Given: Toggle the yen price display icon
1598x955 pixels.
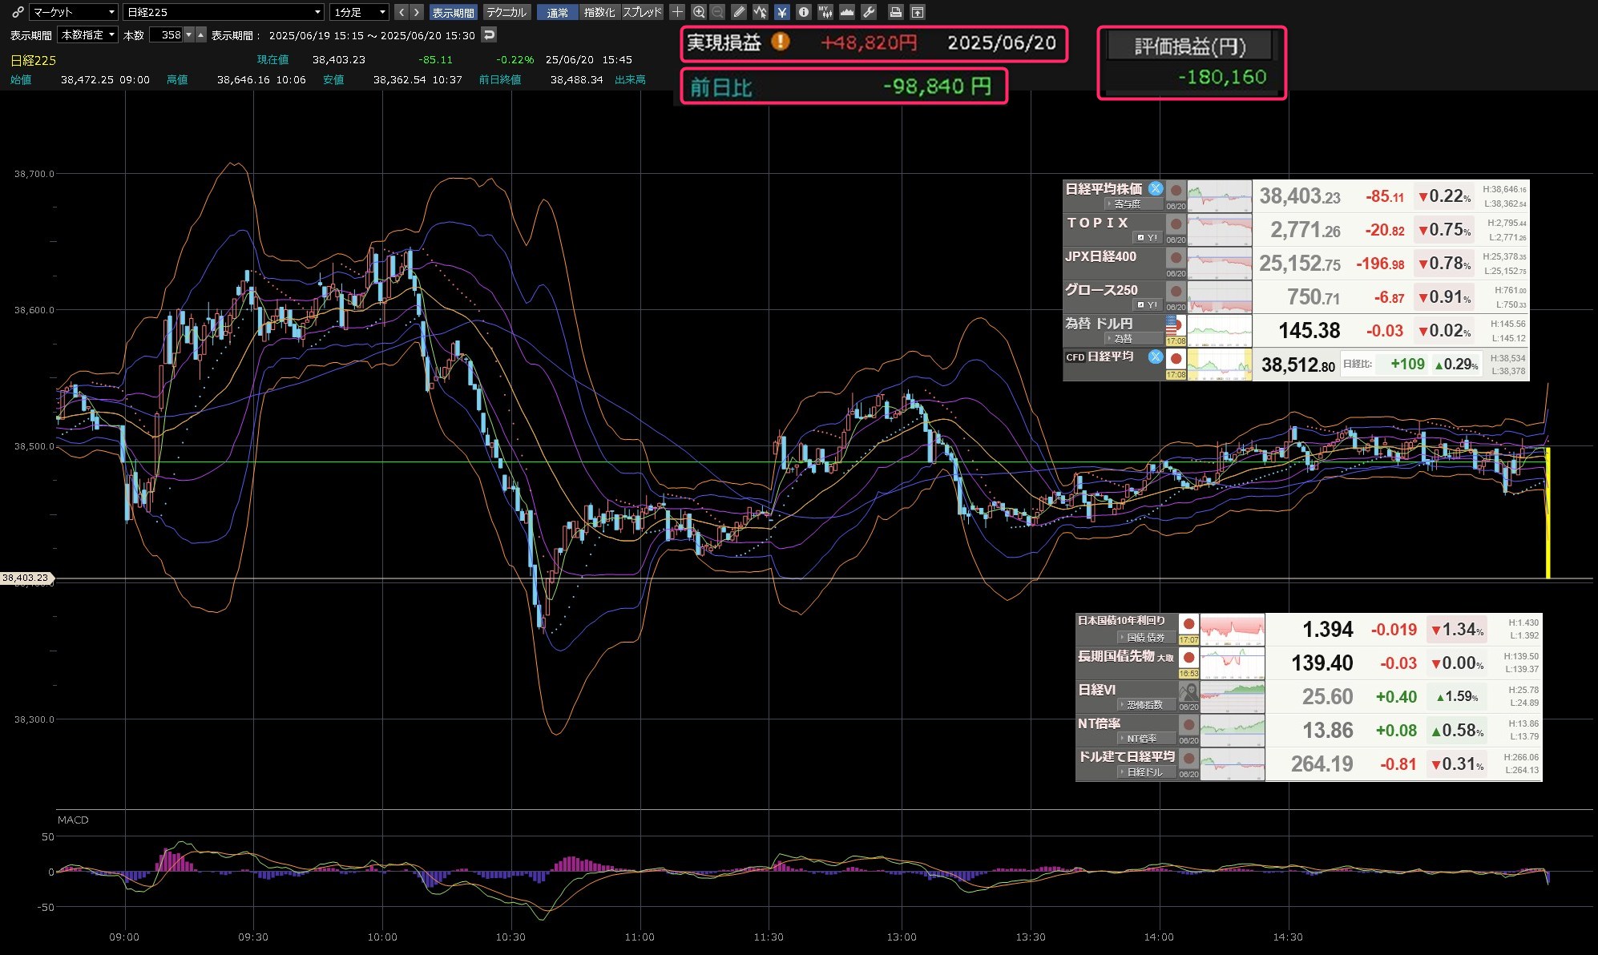Looking at the screenshot, I should (781, 12).
